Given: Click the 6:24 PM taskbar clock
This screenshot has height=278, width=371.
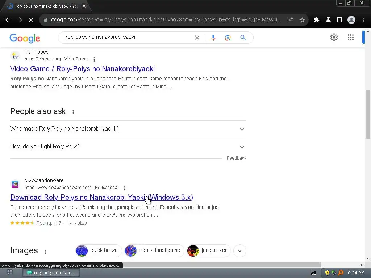Looking at the screenshot, I should [356, 273].
